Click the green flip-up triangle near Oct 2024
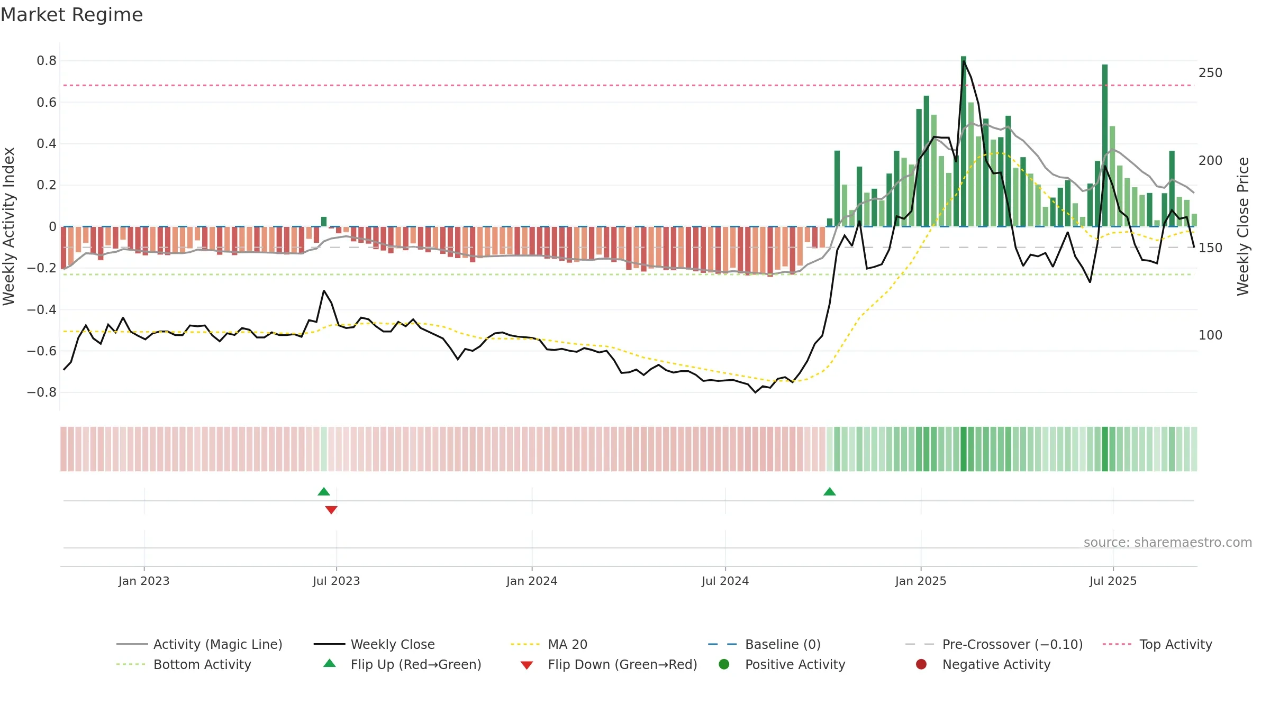This screenshot has width=1270, height=714. [830, 492]
